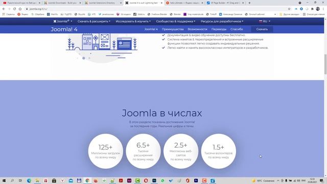Open the extensions puzzle icon

[x=312, y=9]
